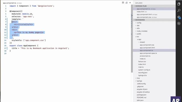The width and height of the screenshot is (182, 102).
Task: Click the import Component line
Action: [32, 6]
